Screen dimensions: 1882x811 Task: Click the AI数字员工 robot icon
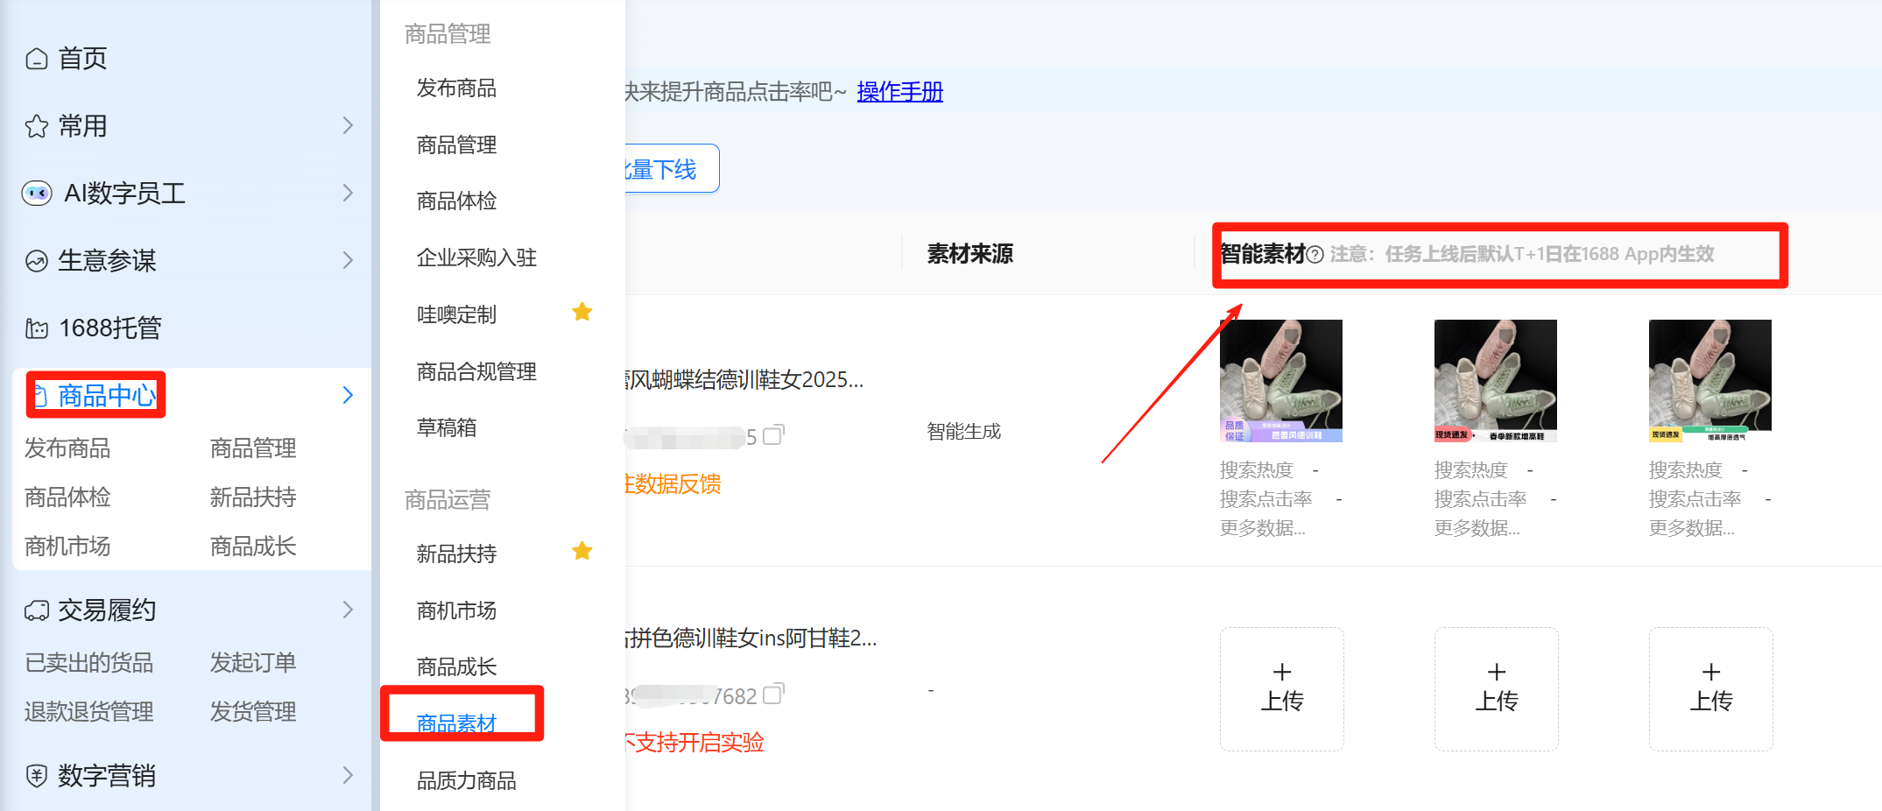[x=37, y=194]
